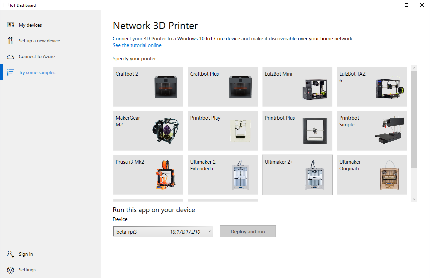
Task: Click the Settings gear icon
Action: 10,270
